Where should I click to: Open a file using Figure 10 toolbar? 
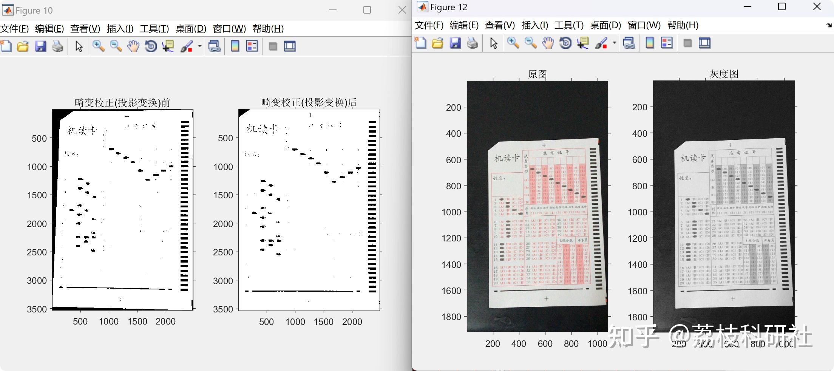click(x=23, y=46)
